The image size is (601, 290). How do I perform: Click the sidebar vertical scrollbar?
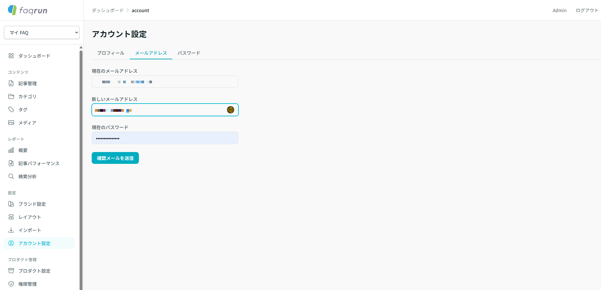(81, 170)
